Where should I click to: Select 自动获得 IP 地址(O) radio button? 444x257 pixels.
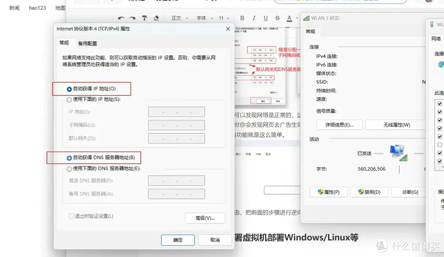[x=69, y=89]
